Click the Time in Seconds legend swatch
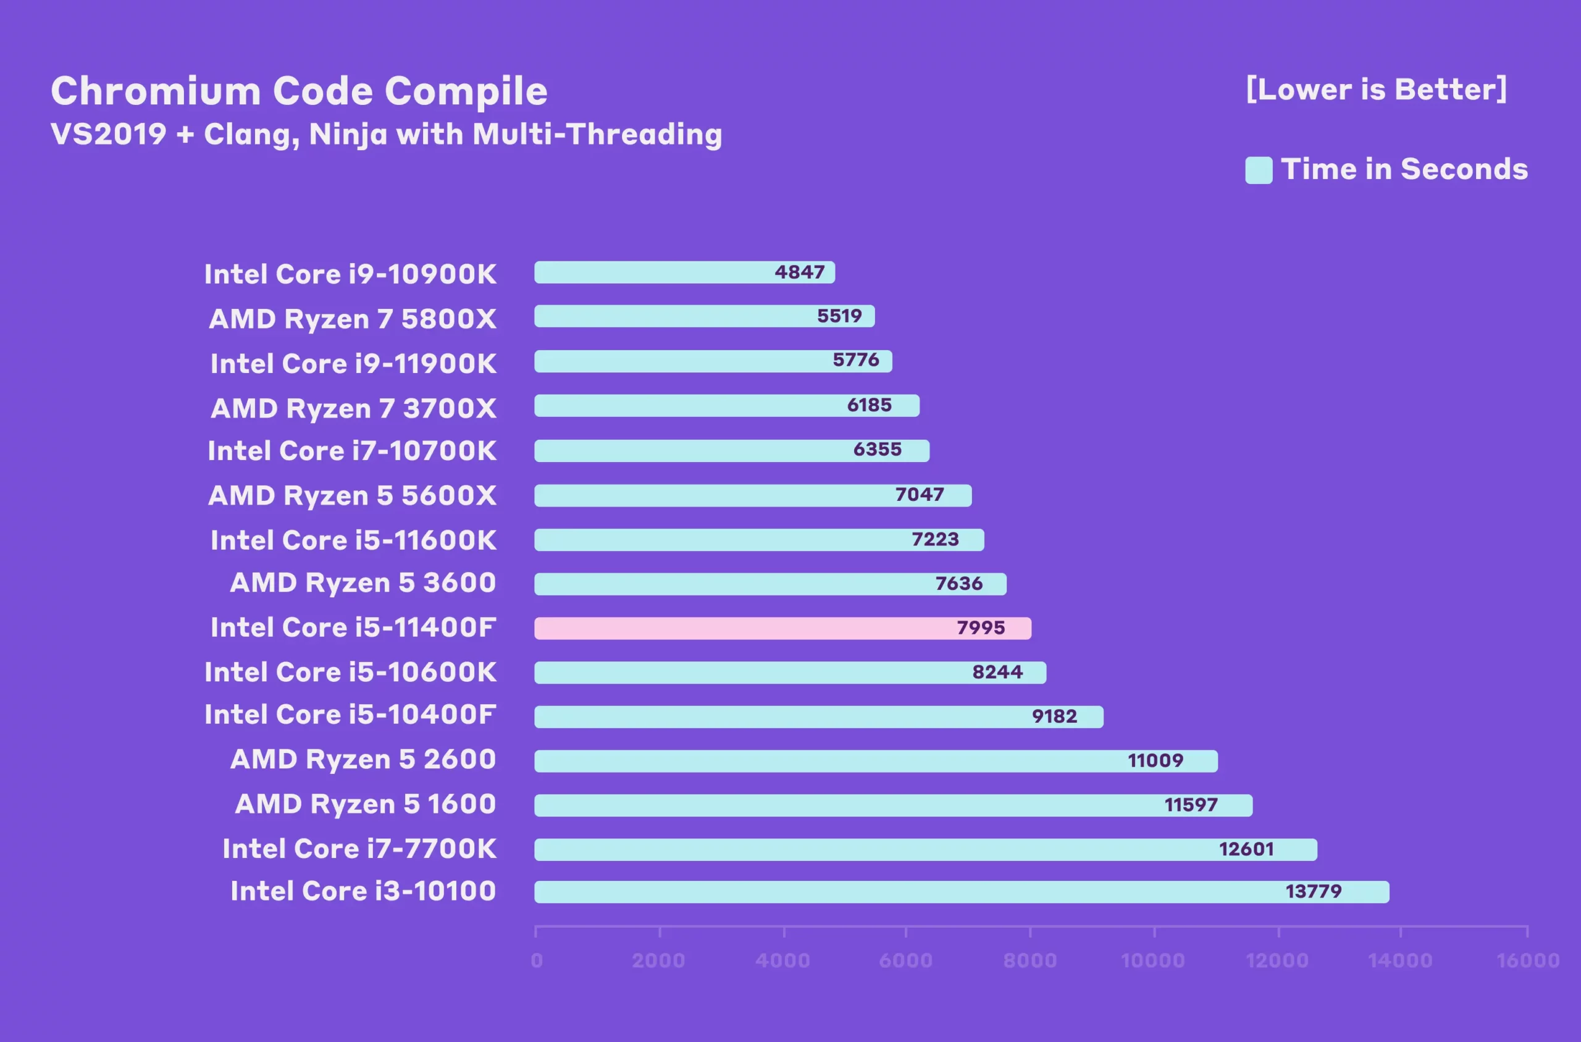 (x=1258, y=170)
